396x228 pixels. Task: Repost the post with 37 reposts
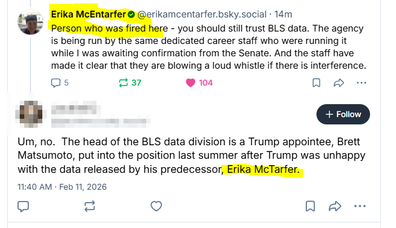[124, 83]
